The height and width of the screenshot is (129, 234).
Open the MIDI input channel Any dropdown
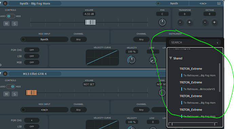[78, 40]
